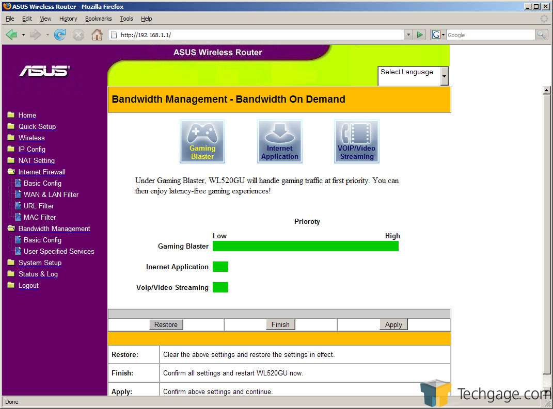Click the Wireless folder icon
This screenshot has width=553, height=409.
click(11, 137)
